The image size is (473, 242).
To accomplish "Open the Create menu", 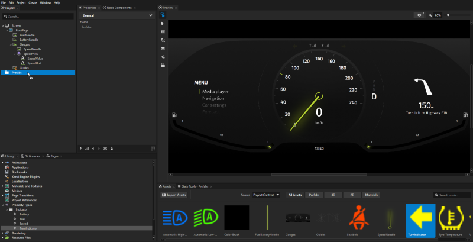I will 33,2.
